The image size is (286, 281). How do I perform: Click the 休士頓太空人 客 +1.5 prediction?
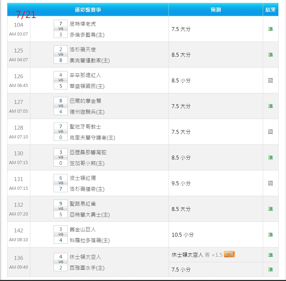point(197,255)
